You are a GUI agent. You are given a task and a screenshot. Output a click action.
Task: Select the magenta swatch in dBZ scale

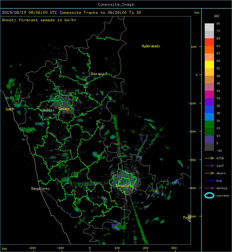tap(209, 94)
